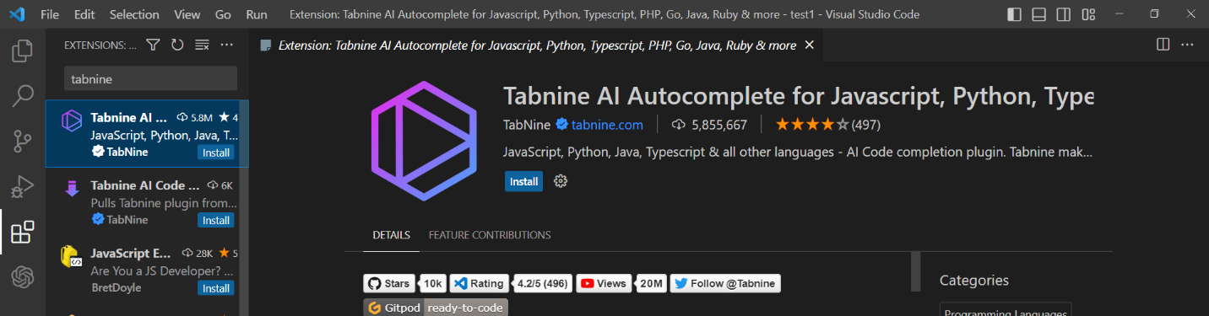The height and width of the screenshot is (316, 1209).
Task: Open extension manage gear menu
Action: point(561,181)
